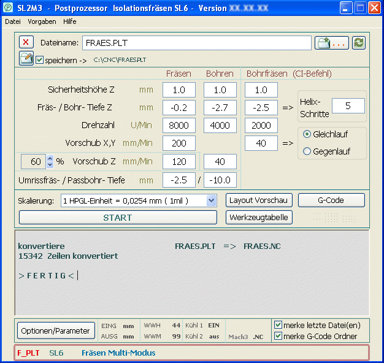Viewport: 384px width, 363px height.
Task: Click the Helix-Schritte input field
Action: (347, 105)
